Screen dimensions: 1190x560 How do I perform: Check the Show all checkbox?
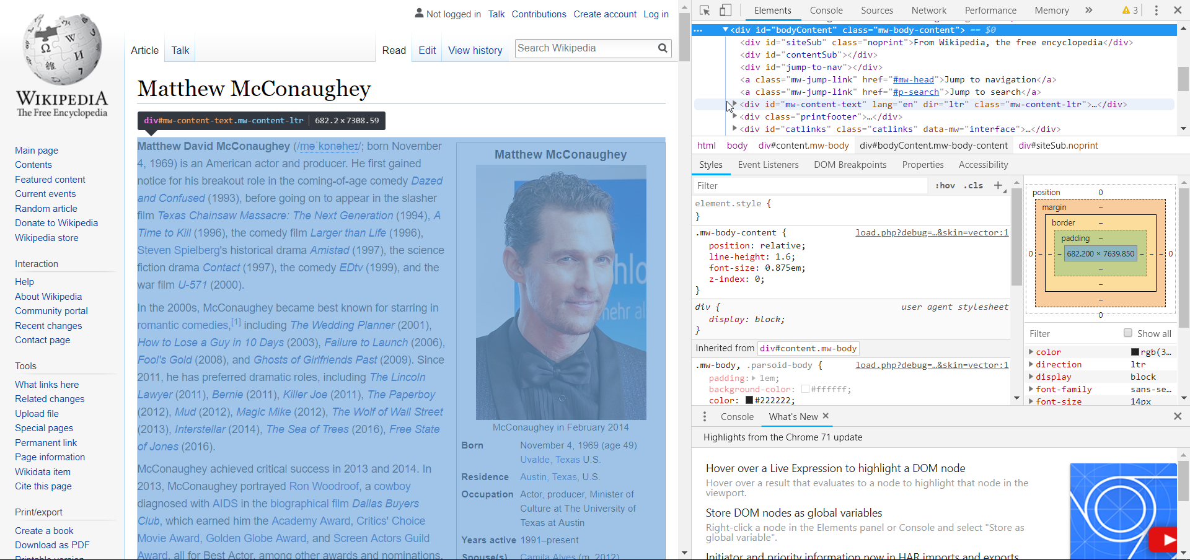[1128, 333]
